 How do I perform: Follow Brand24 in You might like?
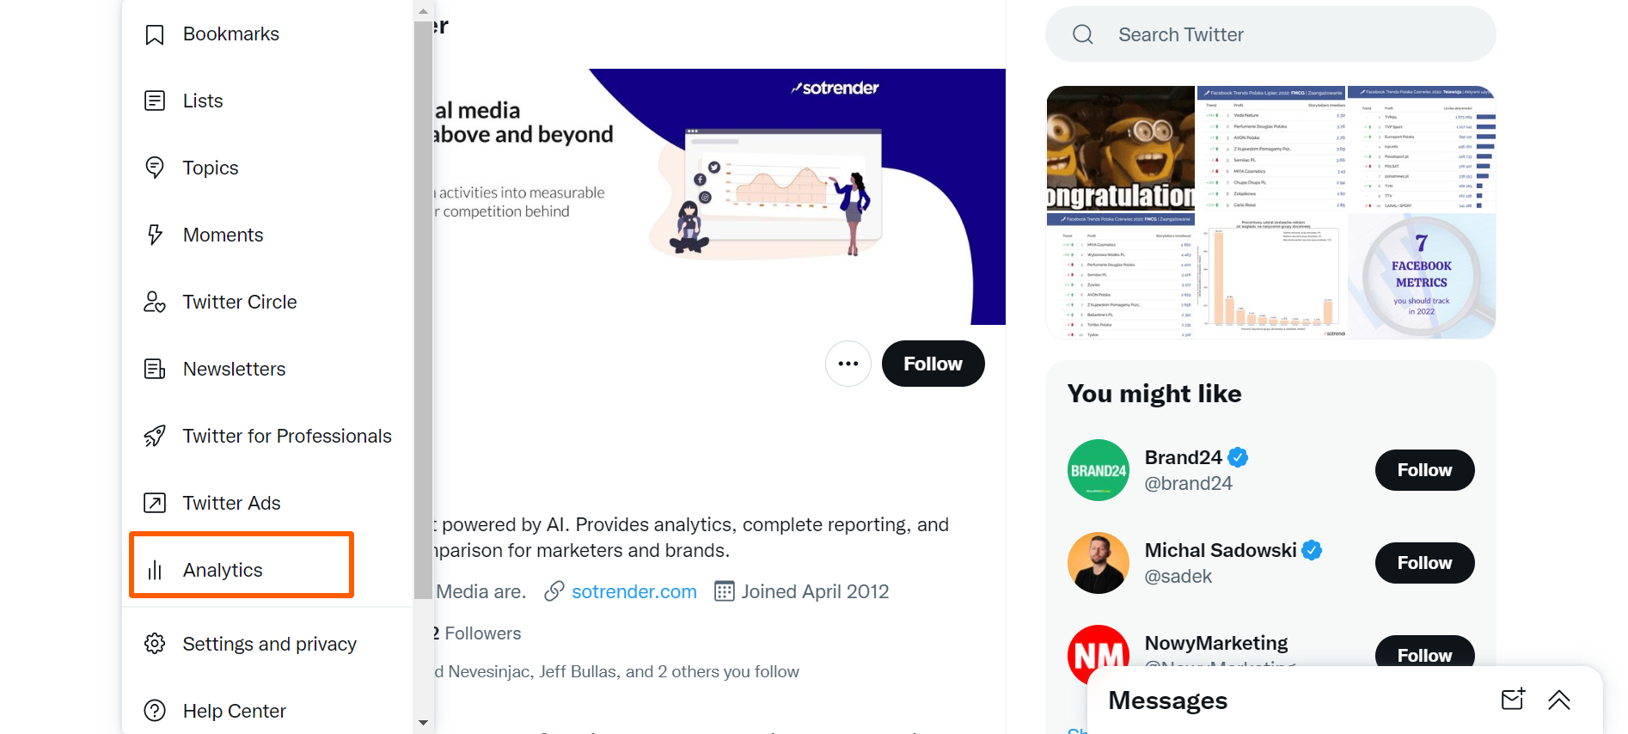(x=1424, y=470)
